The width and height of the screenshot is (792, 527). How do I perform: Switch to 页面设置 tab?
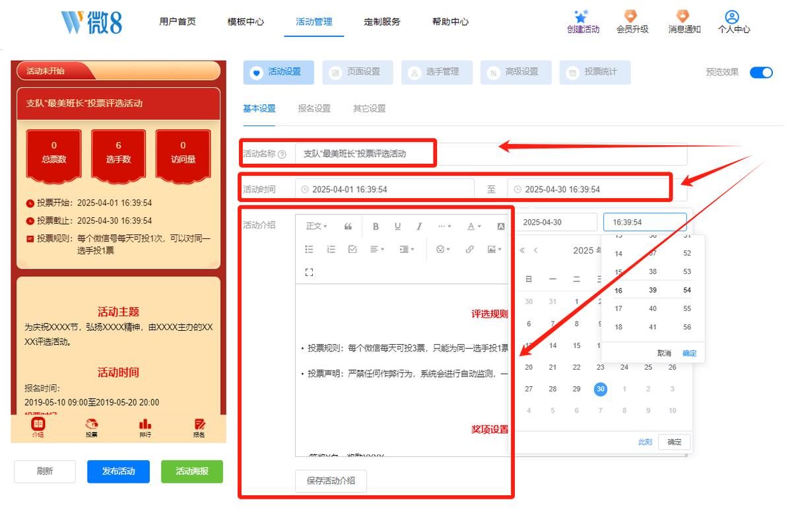pos(358,72)
